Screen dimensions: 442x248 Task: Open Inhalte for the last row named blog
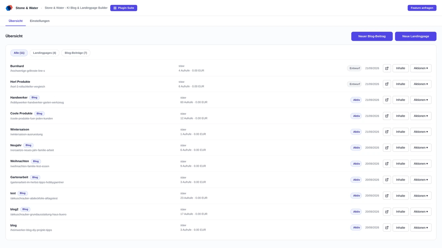[x=400, y=228]
